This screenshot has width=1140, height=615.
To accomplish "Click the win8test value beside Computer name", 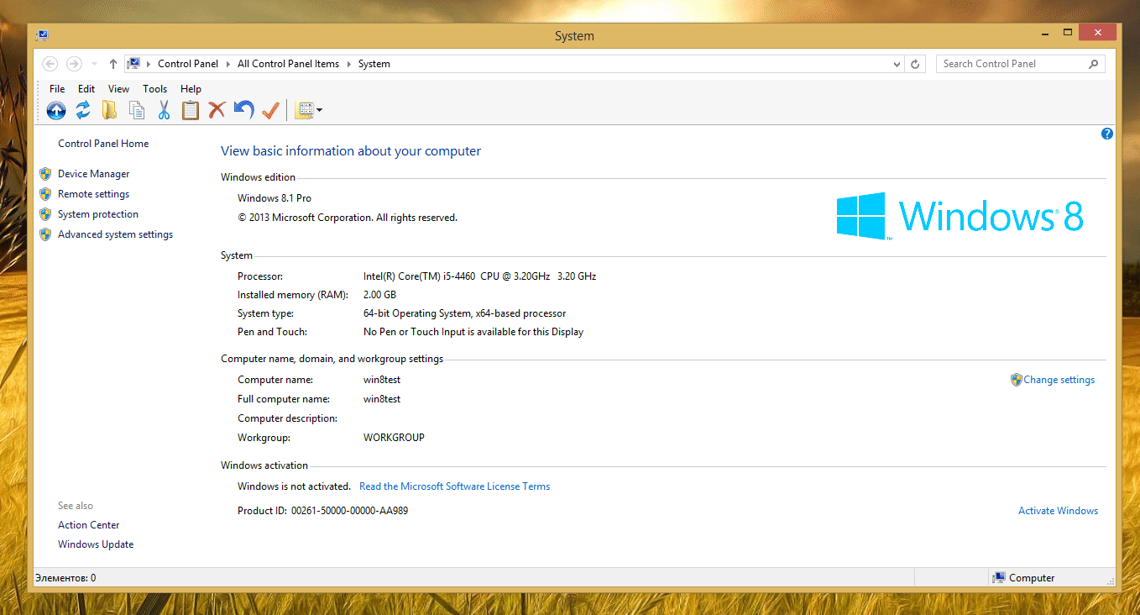I will click(382, 380).
